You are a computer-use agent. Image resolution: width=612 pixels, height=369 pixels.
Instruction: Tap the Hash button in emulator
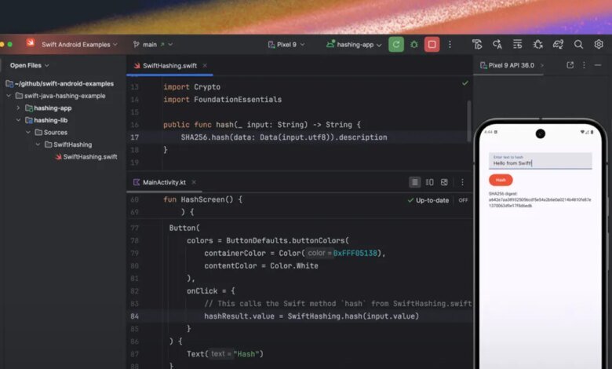pos(500,180)
